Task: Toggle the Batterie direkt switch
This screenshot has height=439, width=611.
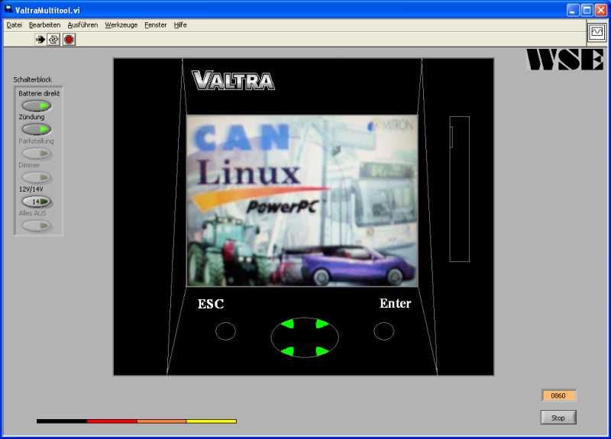Action: [x=37, y=105]
